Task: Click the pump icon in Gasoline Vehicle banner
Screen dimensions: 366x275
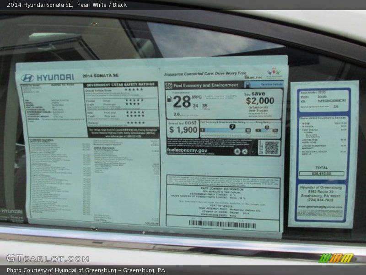Action: (x=247, y=85)
